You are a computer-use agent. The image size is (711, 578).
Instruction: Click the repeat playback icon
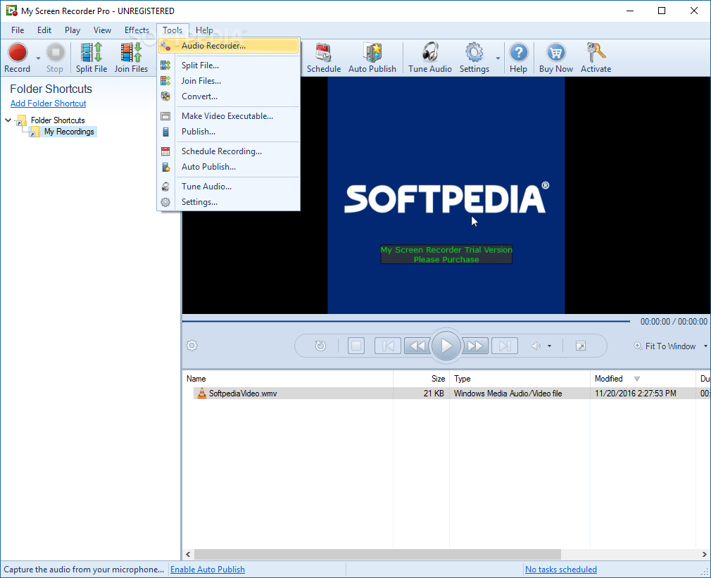[320, 346]
